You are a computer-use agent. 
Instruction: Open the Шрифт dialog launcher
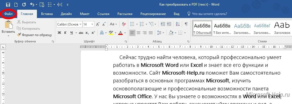(x=126, y=42)
